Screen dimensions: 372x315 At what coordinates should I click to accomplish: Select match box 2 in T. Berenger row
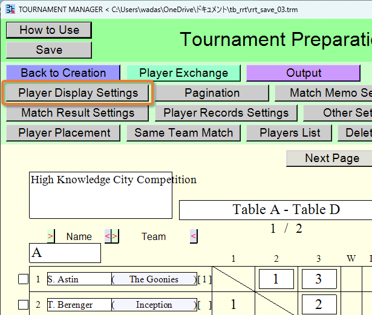319,305
